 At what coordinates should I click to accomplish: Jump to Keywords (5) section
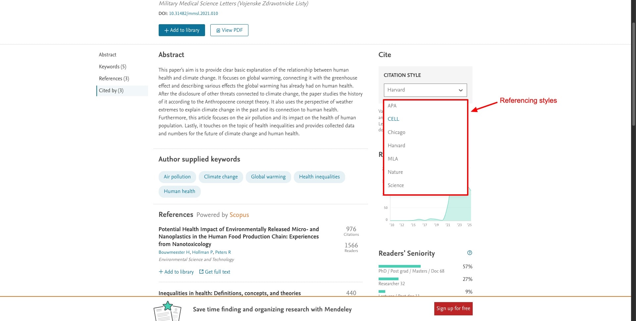tap(113, 67)
